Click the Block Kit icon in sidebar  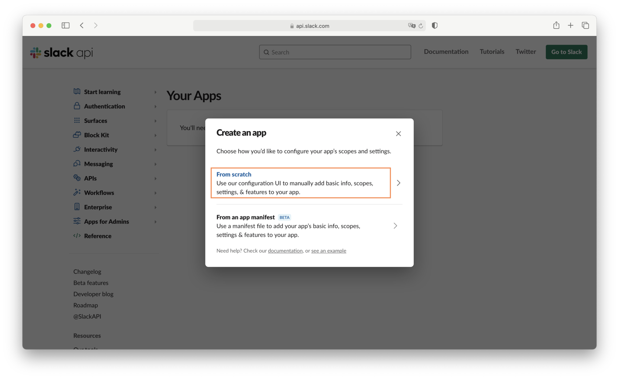pos(77,135)
